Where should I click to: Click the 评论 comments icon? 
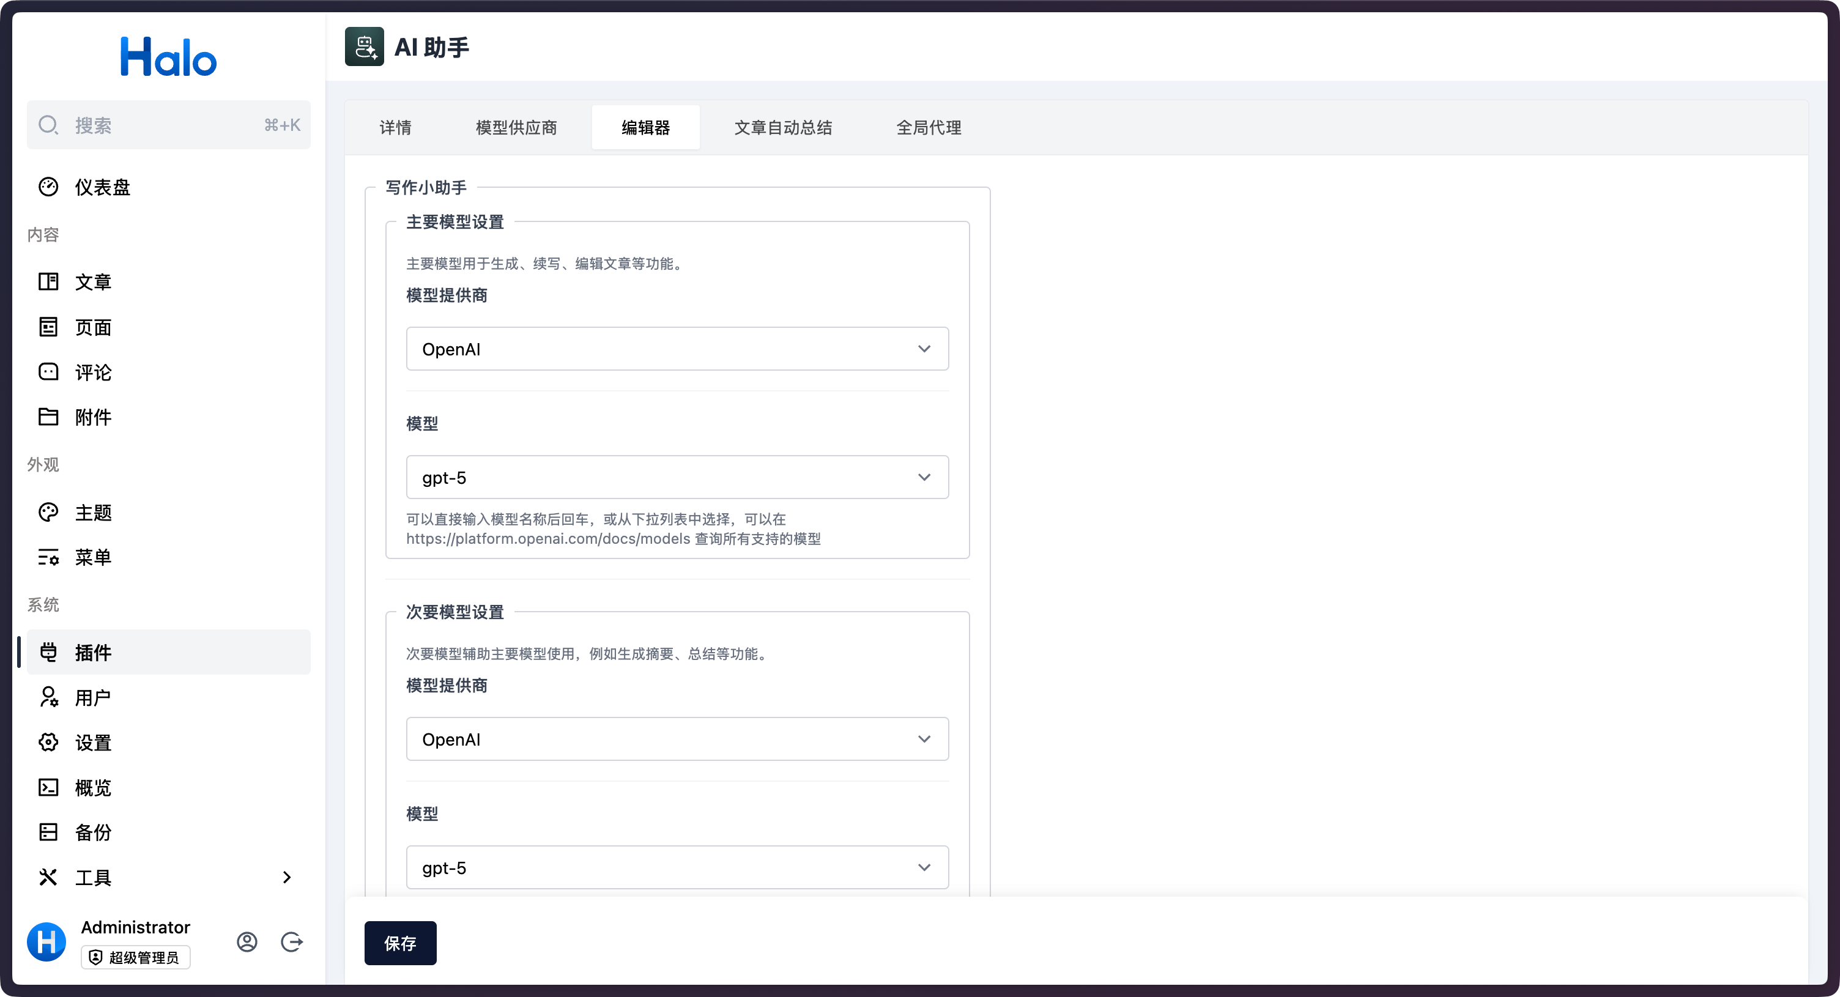[48, 372]
